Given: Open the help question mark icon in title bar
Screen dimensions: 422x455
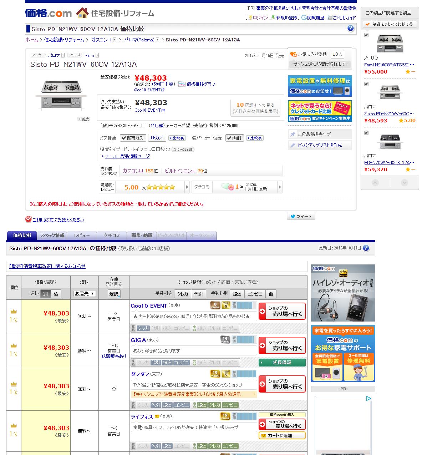Looking at the screenshot, I should [350, 29].
